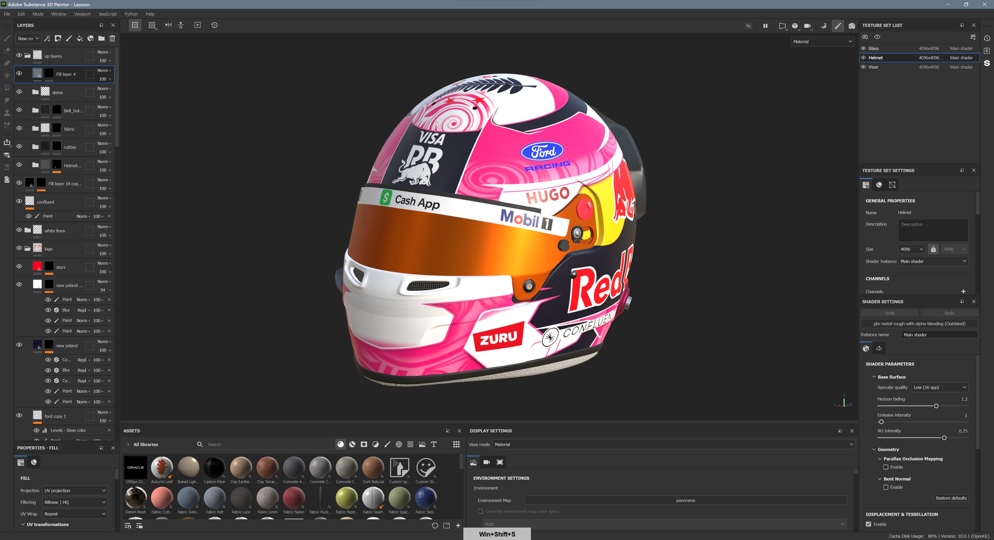This screenshot has height=540, width=994.
Task: Click the Restore defaults button
Action: coord(951,498)
